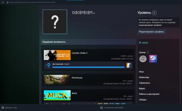Click the Counter-Strike 2 achievements progress bar
182x111 pixels.
(x=88, y=67)
